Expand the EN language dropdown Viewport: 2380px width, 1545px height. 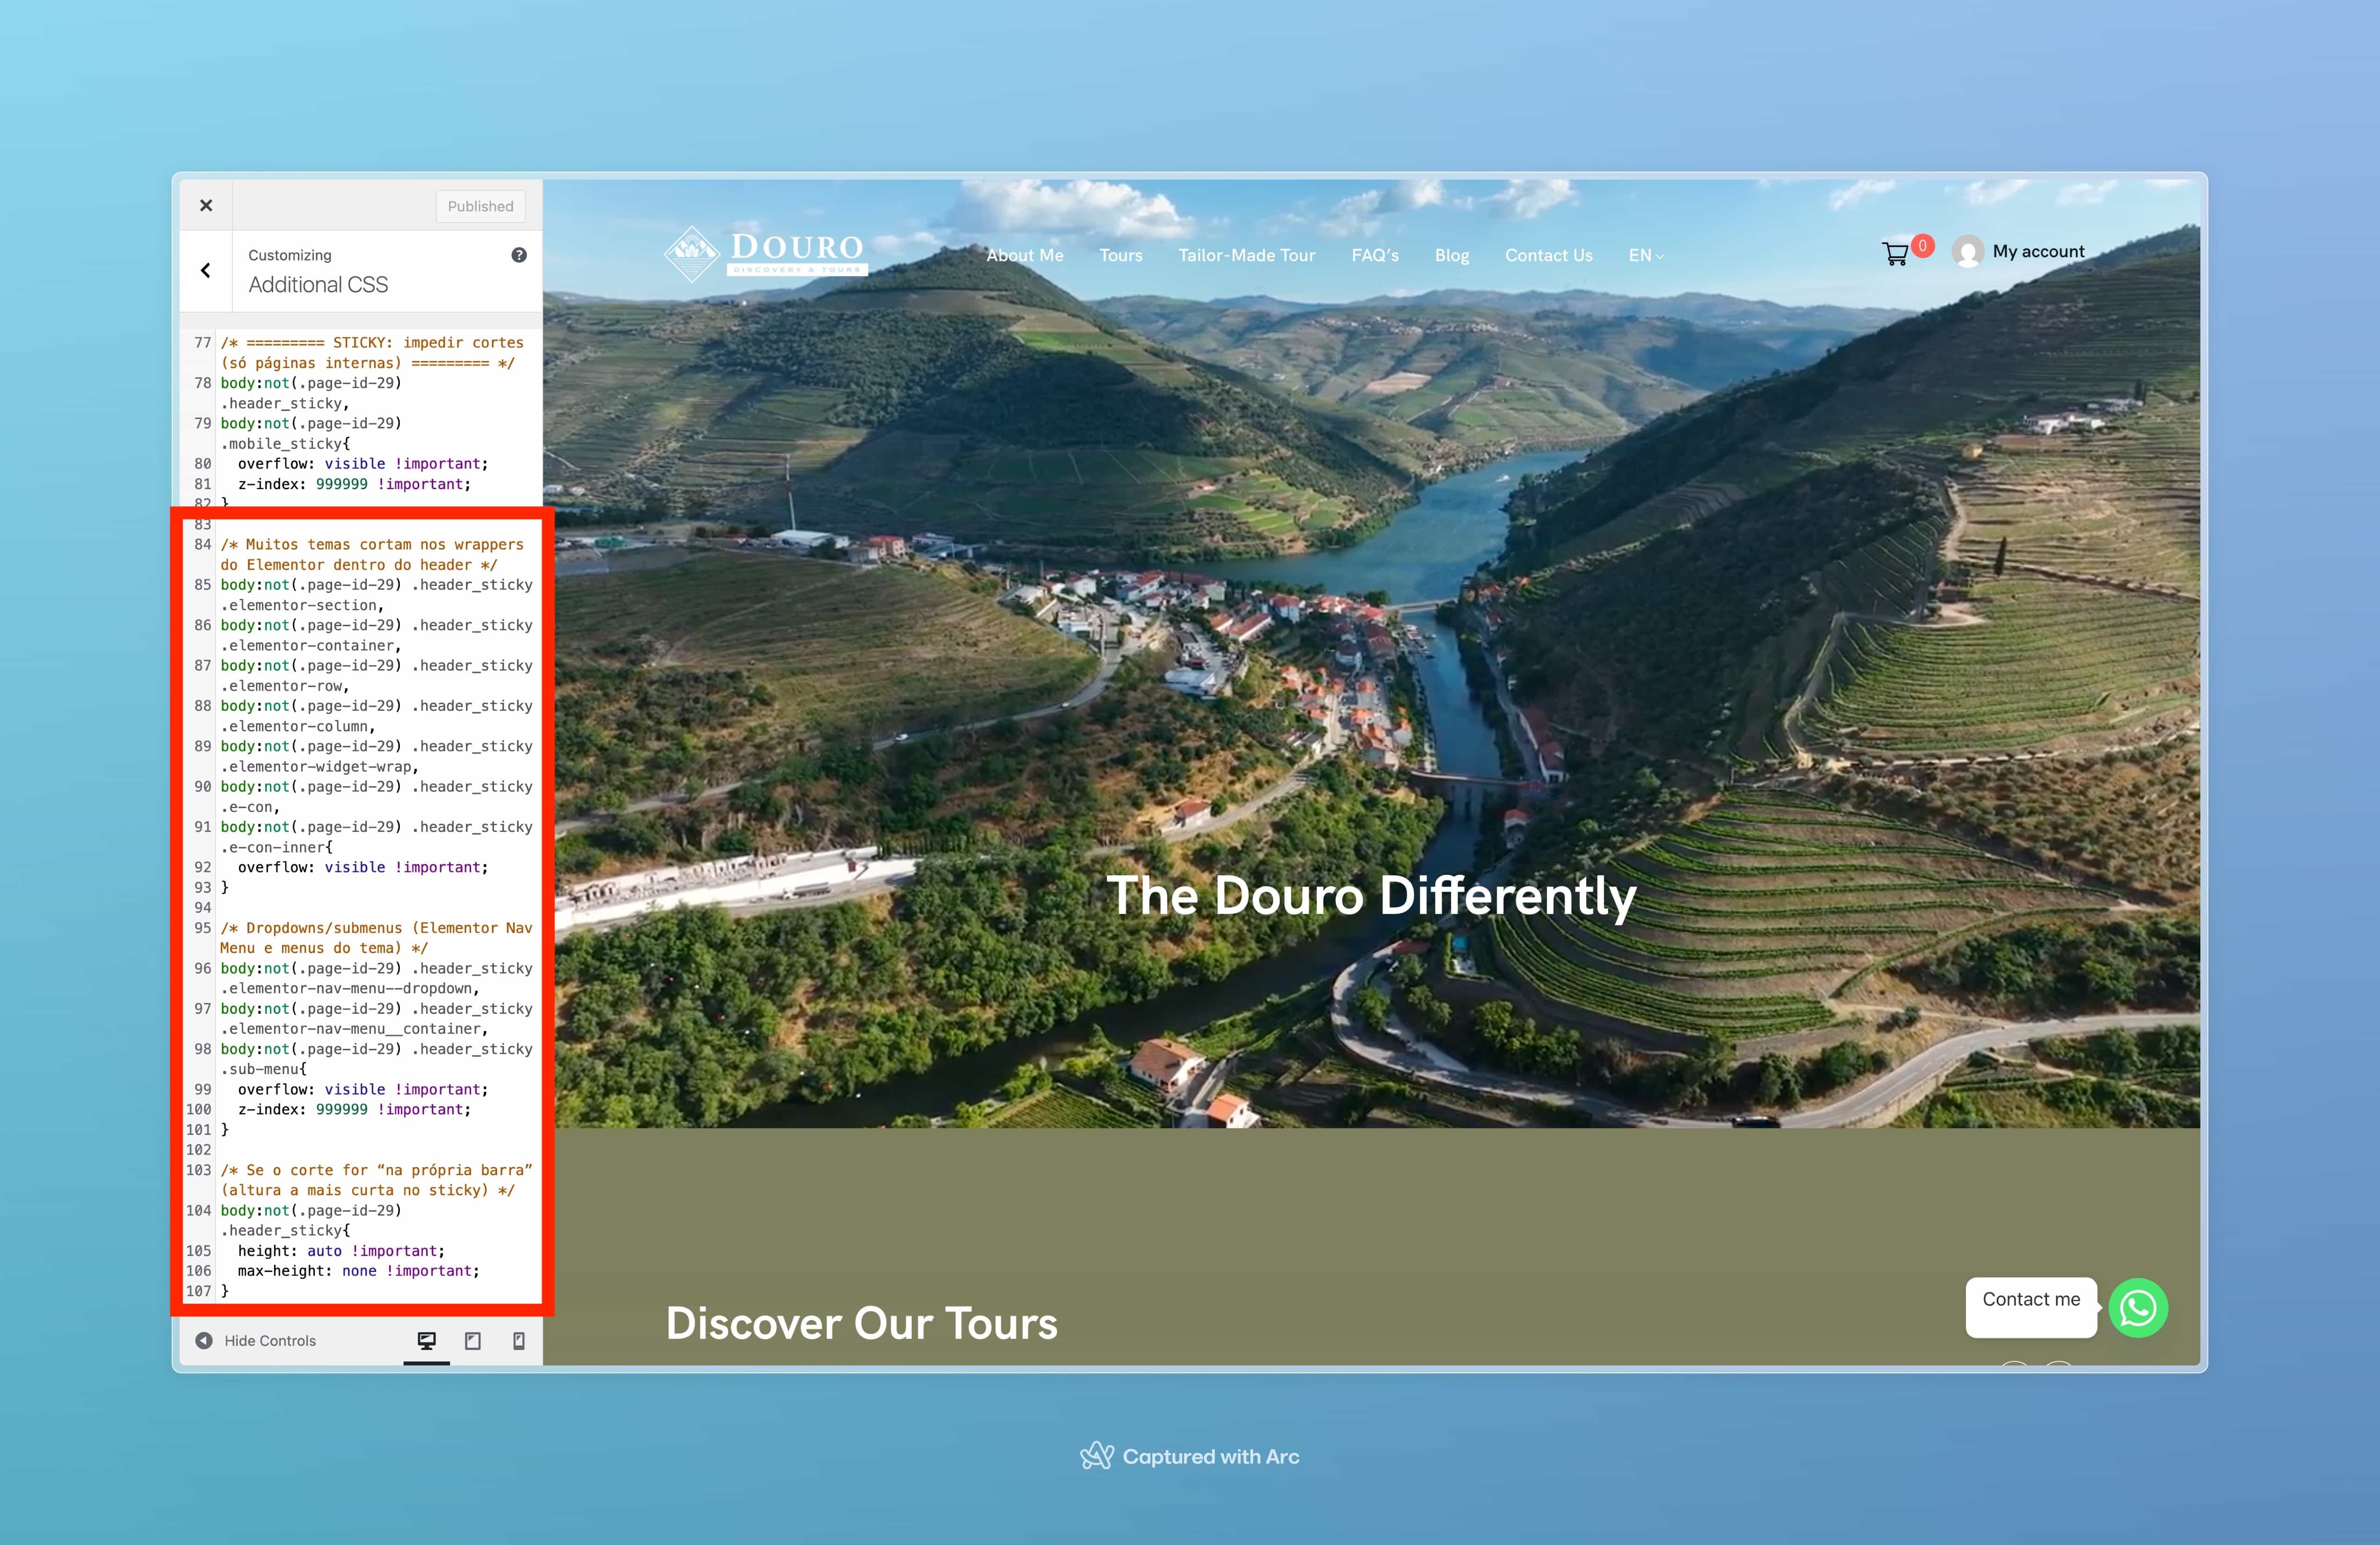(x=1645, y=256)
